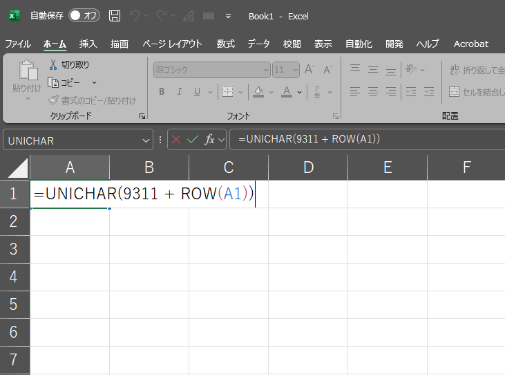Click 切り取り (Cut) scissors button
Image resolution: width=505 pixels, height=375 pixels.
(69, 64)
